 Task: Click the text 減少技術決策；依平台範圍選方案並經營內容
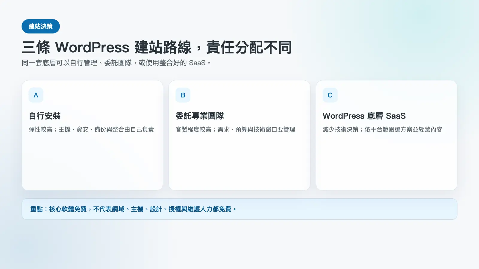coord(382,129)
